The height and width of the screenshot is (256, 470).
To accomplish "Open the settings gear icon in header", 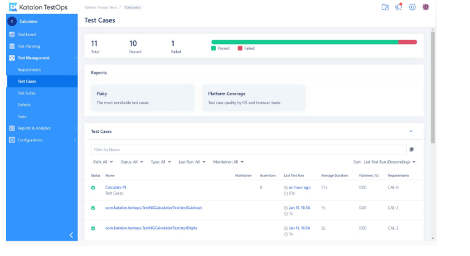I will [412, 7].
